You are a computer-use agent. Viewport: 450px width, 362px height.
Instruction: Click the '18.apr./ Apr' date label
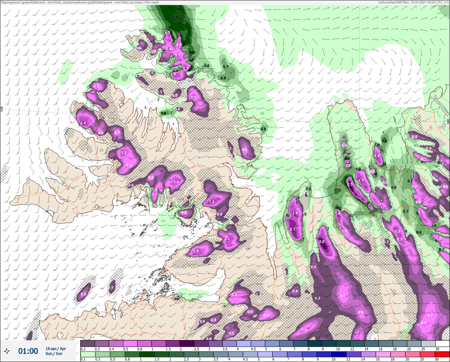(x=56, y=348)
